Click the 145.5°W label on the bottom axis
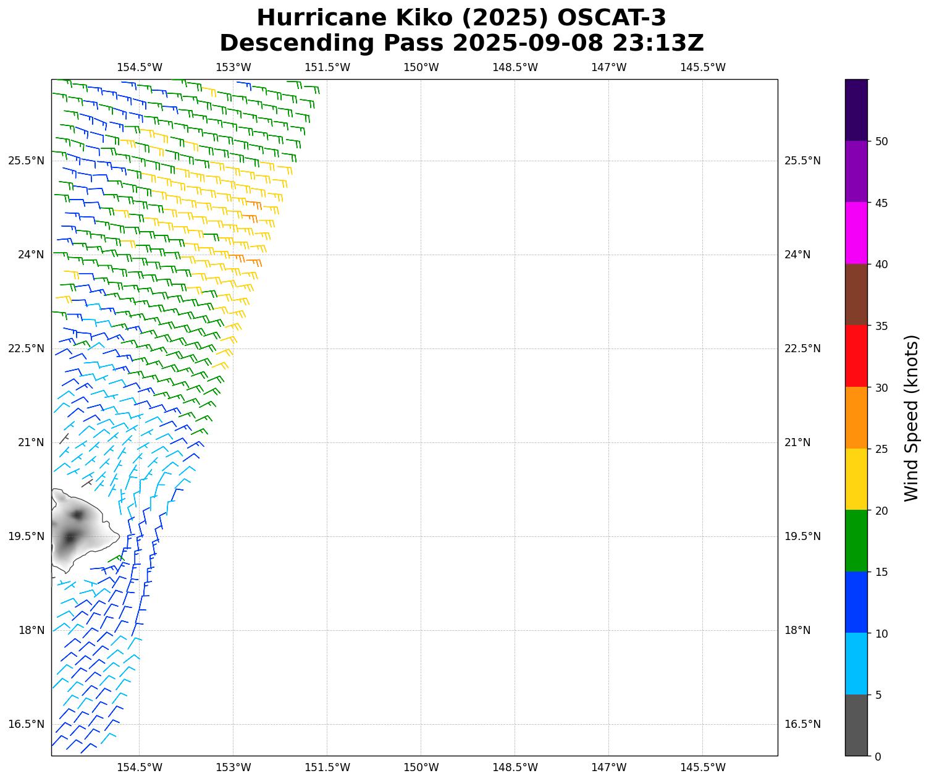Image resolution: width=929 pixels, height=781 pixels. 702,767
